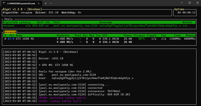Click GPU name 'GTX 1650 4G' in table
This screenshot has height=106, width=201.
tap(25, 39)
